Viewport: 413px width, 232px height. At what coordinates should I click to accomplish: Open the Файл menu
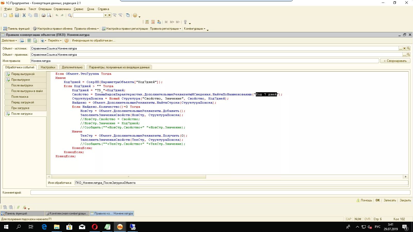pos(8,9)
